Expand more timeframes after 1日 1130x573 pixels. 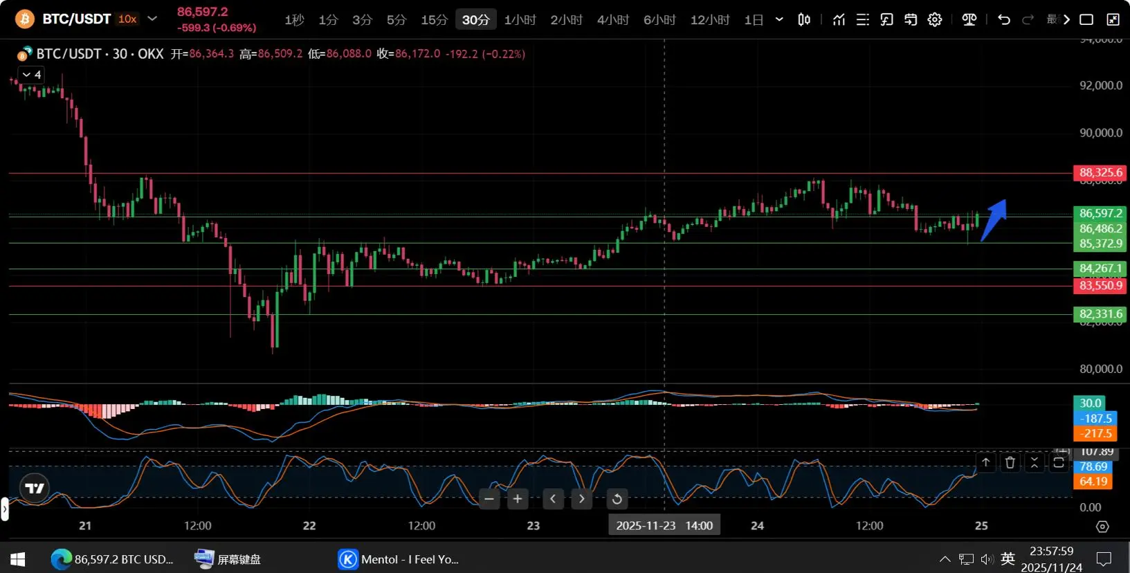pos(779,19)
